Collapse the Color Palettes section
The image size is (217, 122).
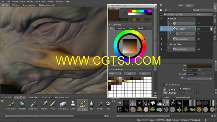[109, 69]
